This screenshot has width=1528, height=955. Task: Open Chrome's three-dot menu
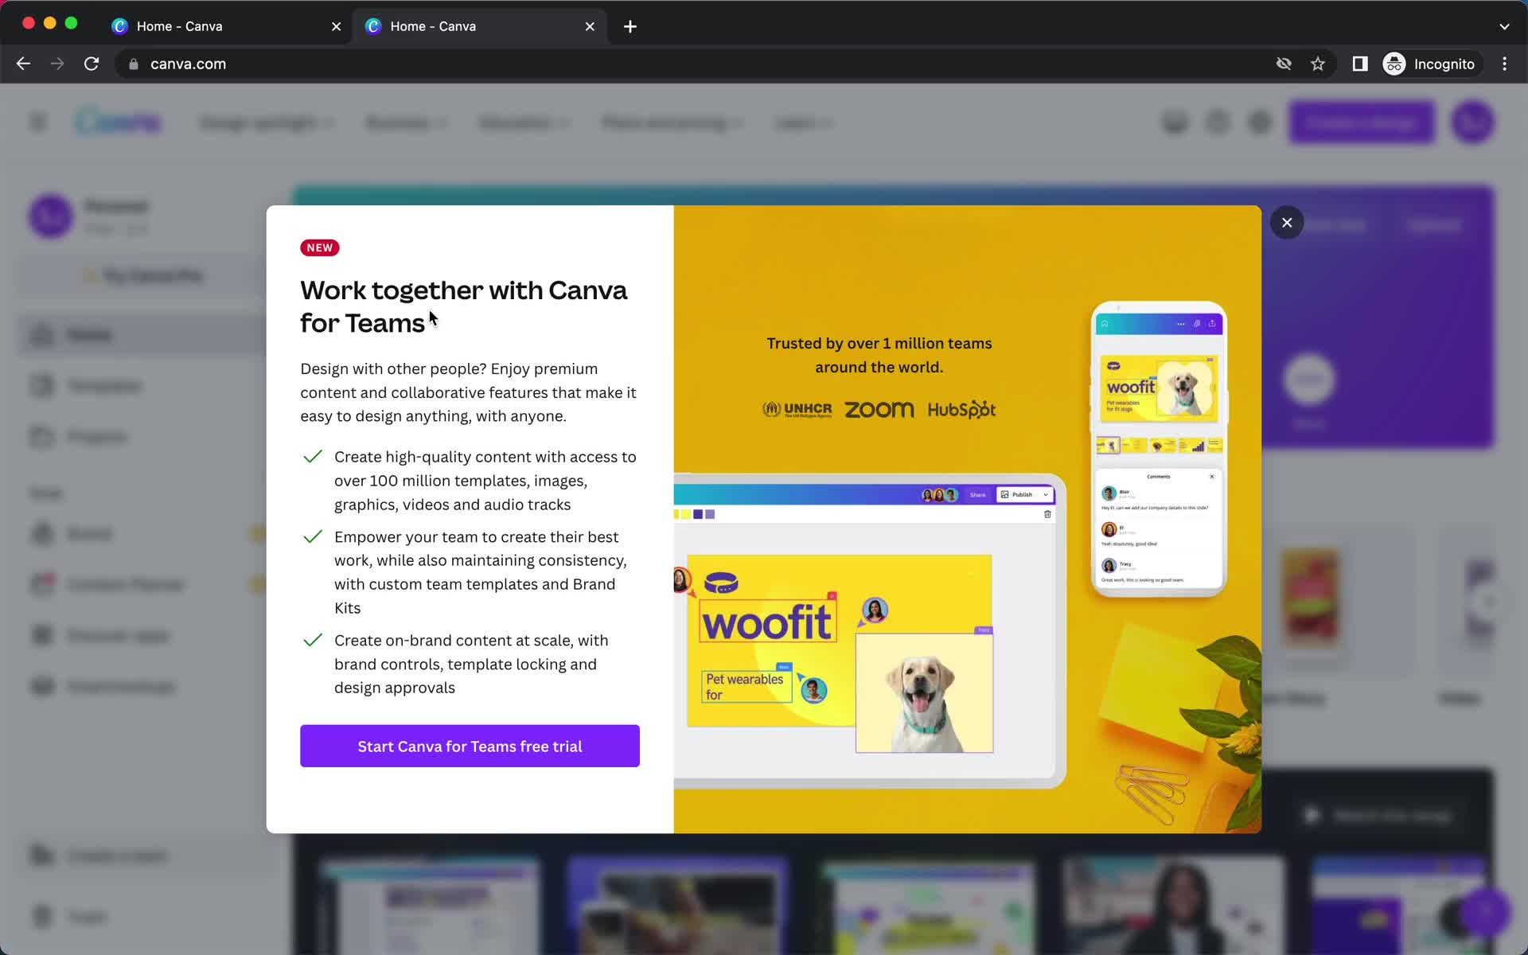[x=1504, y=64]
